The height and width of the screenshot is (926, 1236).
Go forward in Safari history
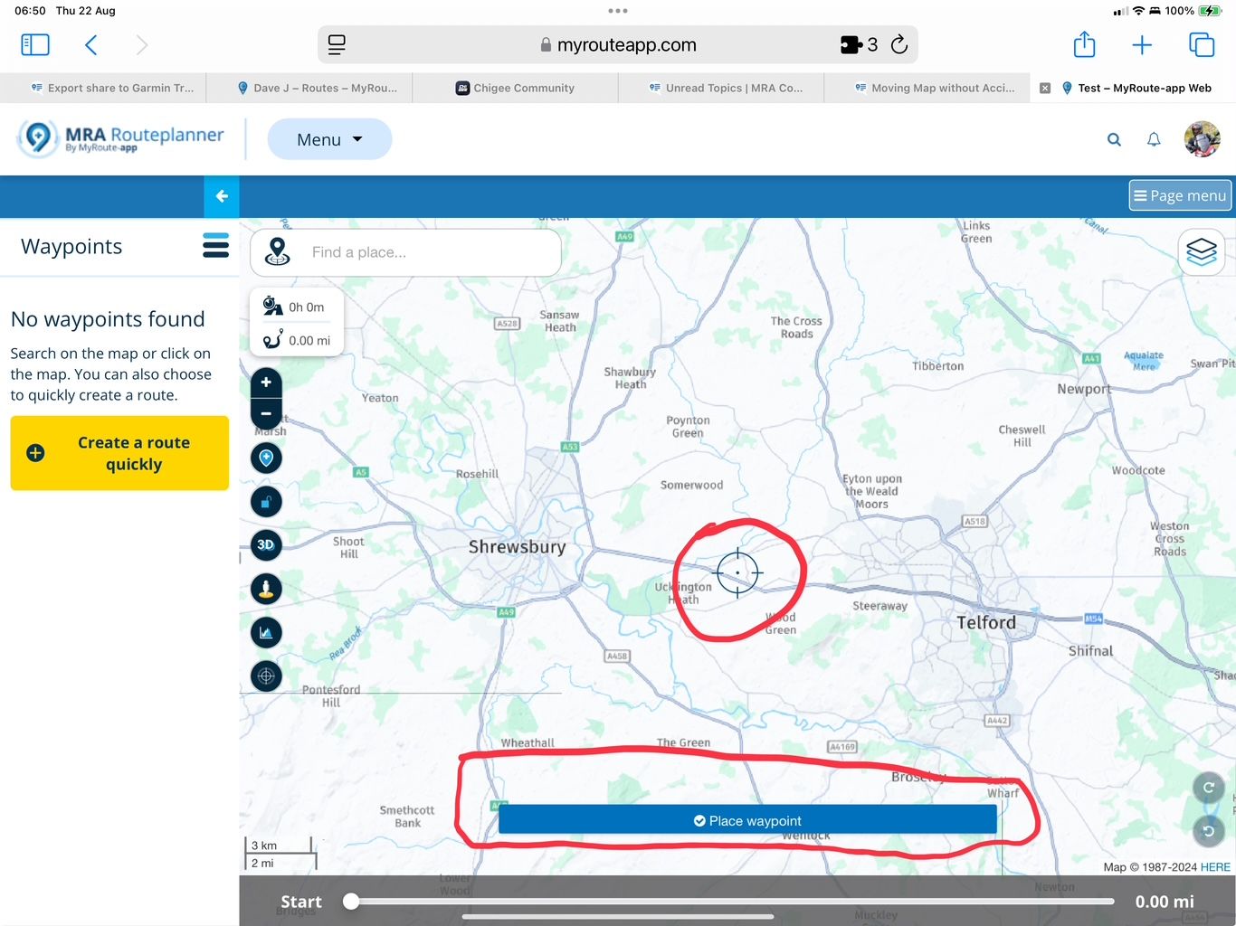[141, 44]
